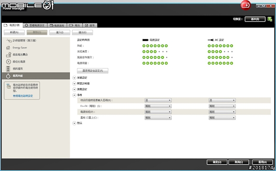
Task: Choose the 最佳化電源 plan with the circled A icon
Action: tap(9, 62)
